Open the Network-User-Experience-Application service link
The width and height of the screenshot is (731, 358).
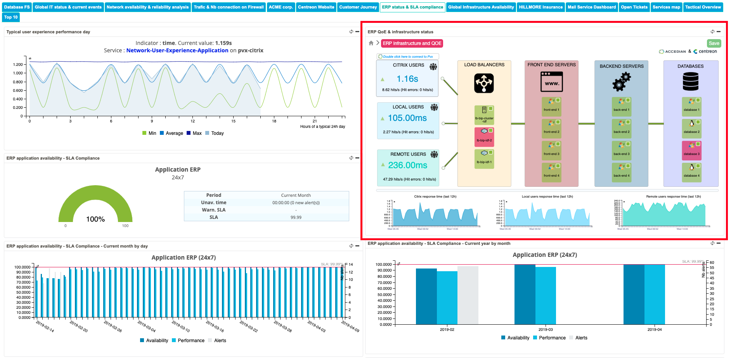pyautogui.click(x=177, y=50)
